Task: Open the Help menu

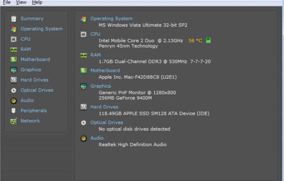Action: tap(37, 2)
